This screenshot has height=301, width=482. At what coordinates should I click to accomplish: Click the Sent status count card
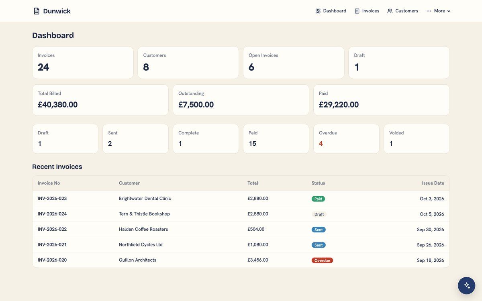point(135,139)
